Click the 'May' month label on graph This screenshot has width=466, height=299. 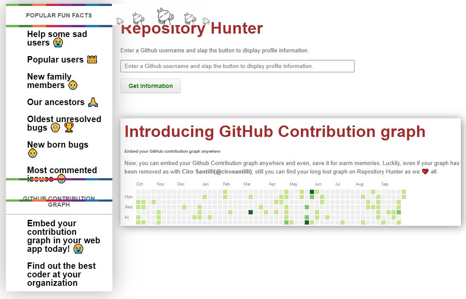(x=293, y=184)
